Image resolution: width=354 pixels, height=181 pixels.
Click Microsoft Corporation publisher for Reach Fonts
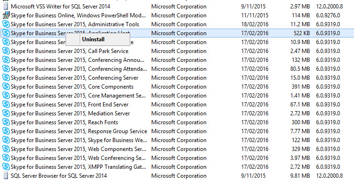coord(179,122)
